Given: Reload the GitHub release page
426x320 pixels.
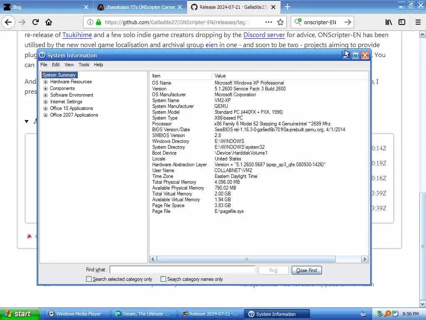Looking at the screenshot, I should (35, 22).
